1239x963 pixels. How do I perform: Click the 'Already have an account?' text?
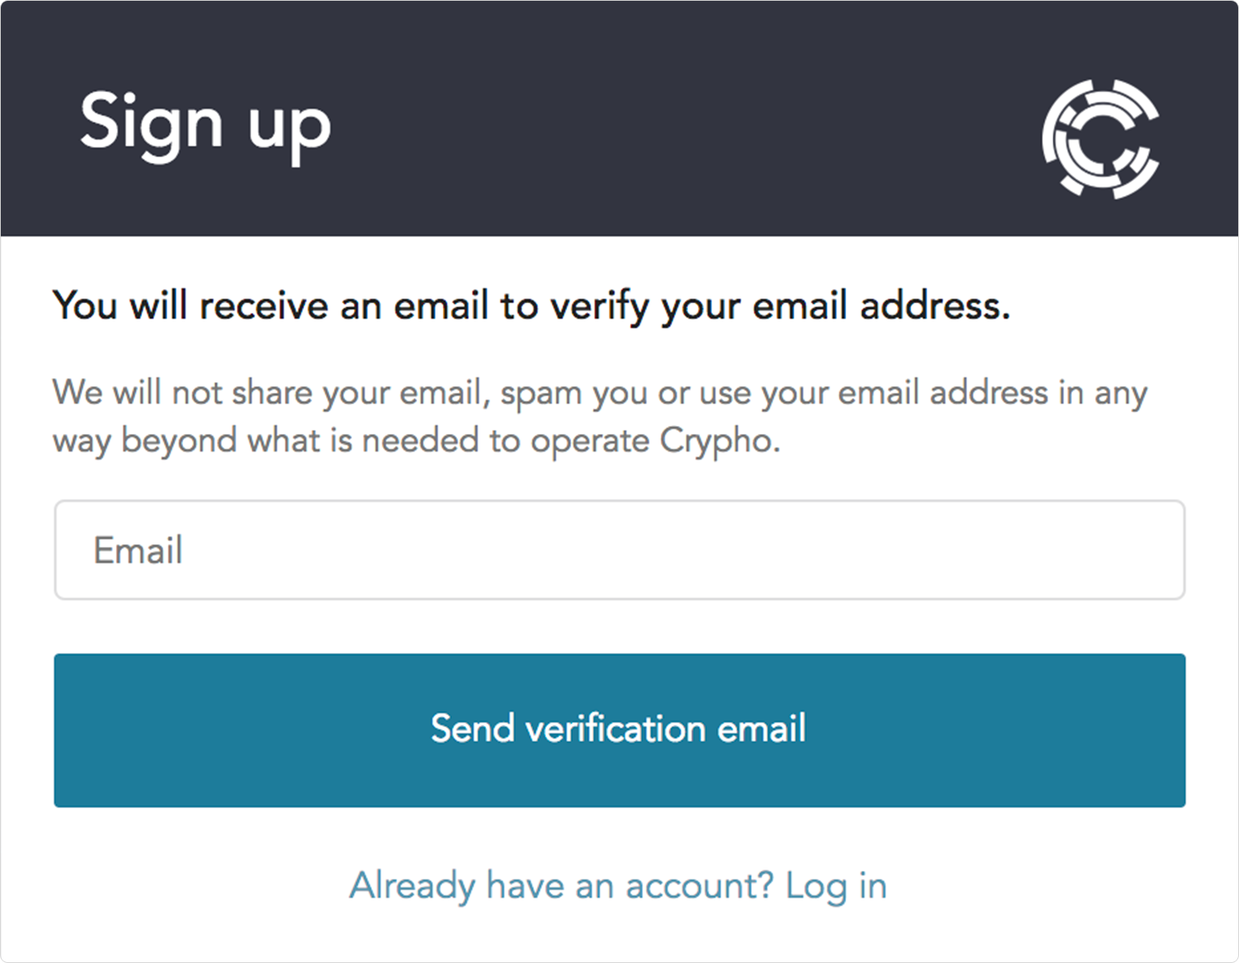(x=561, y=886)
